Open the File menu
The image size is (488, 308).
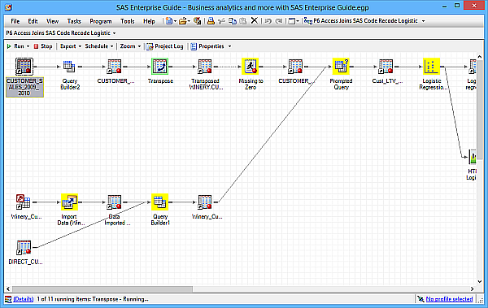click(x=15, y=21)
